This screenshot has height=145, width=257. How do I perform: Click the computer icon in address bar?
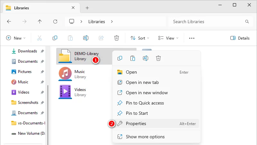pos(72,22)
